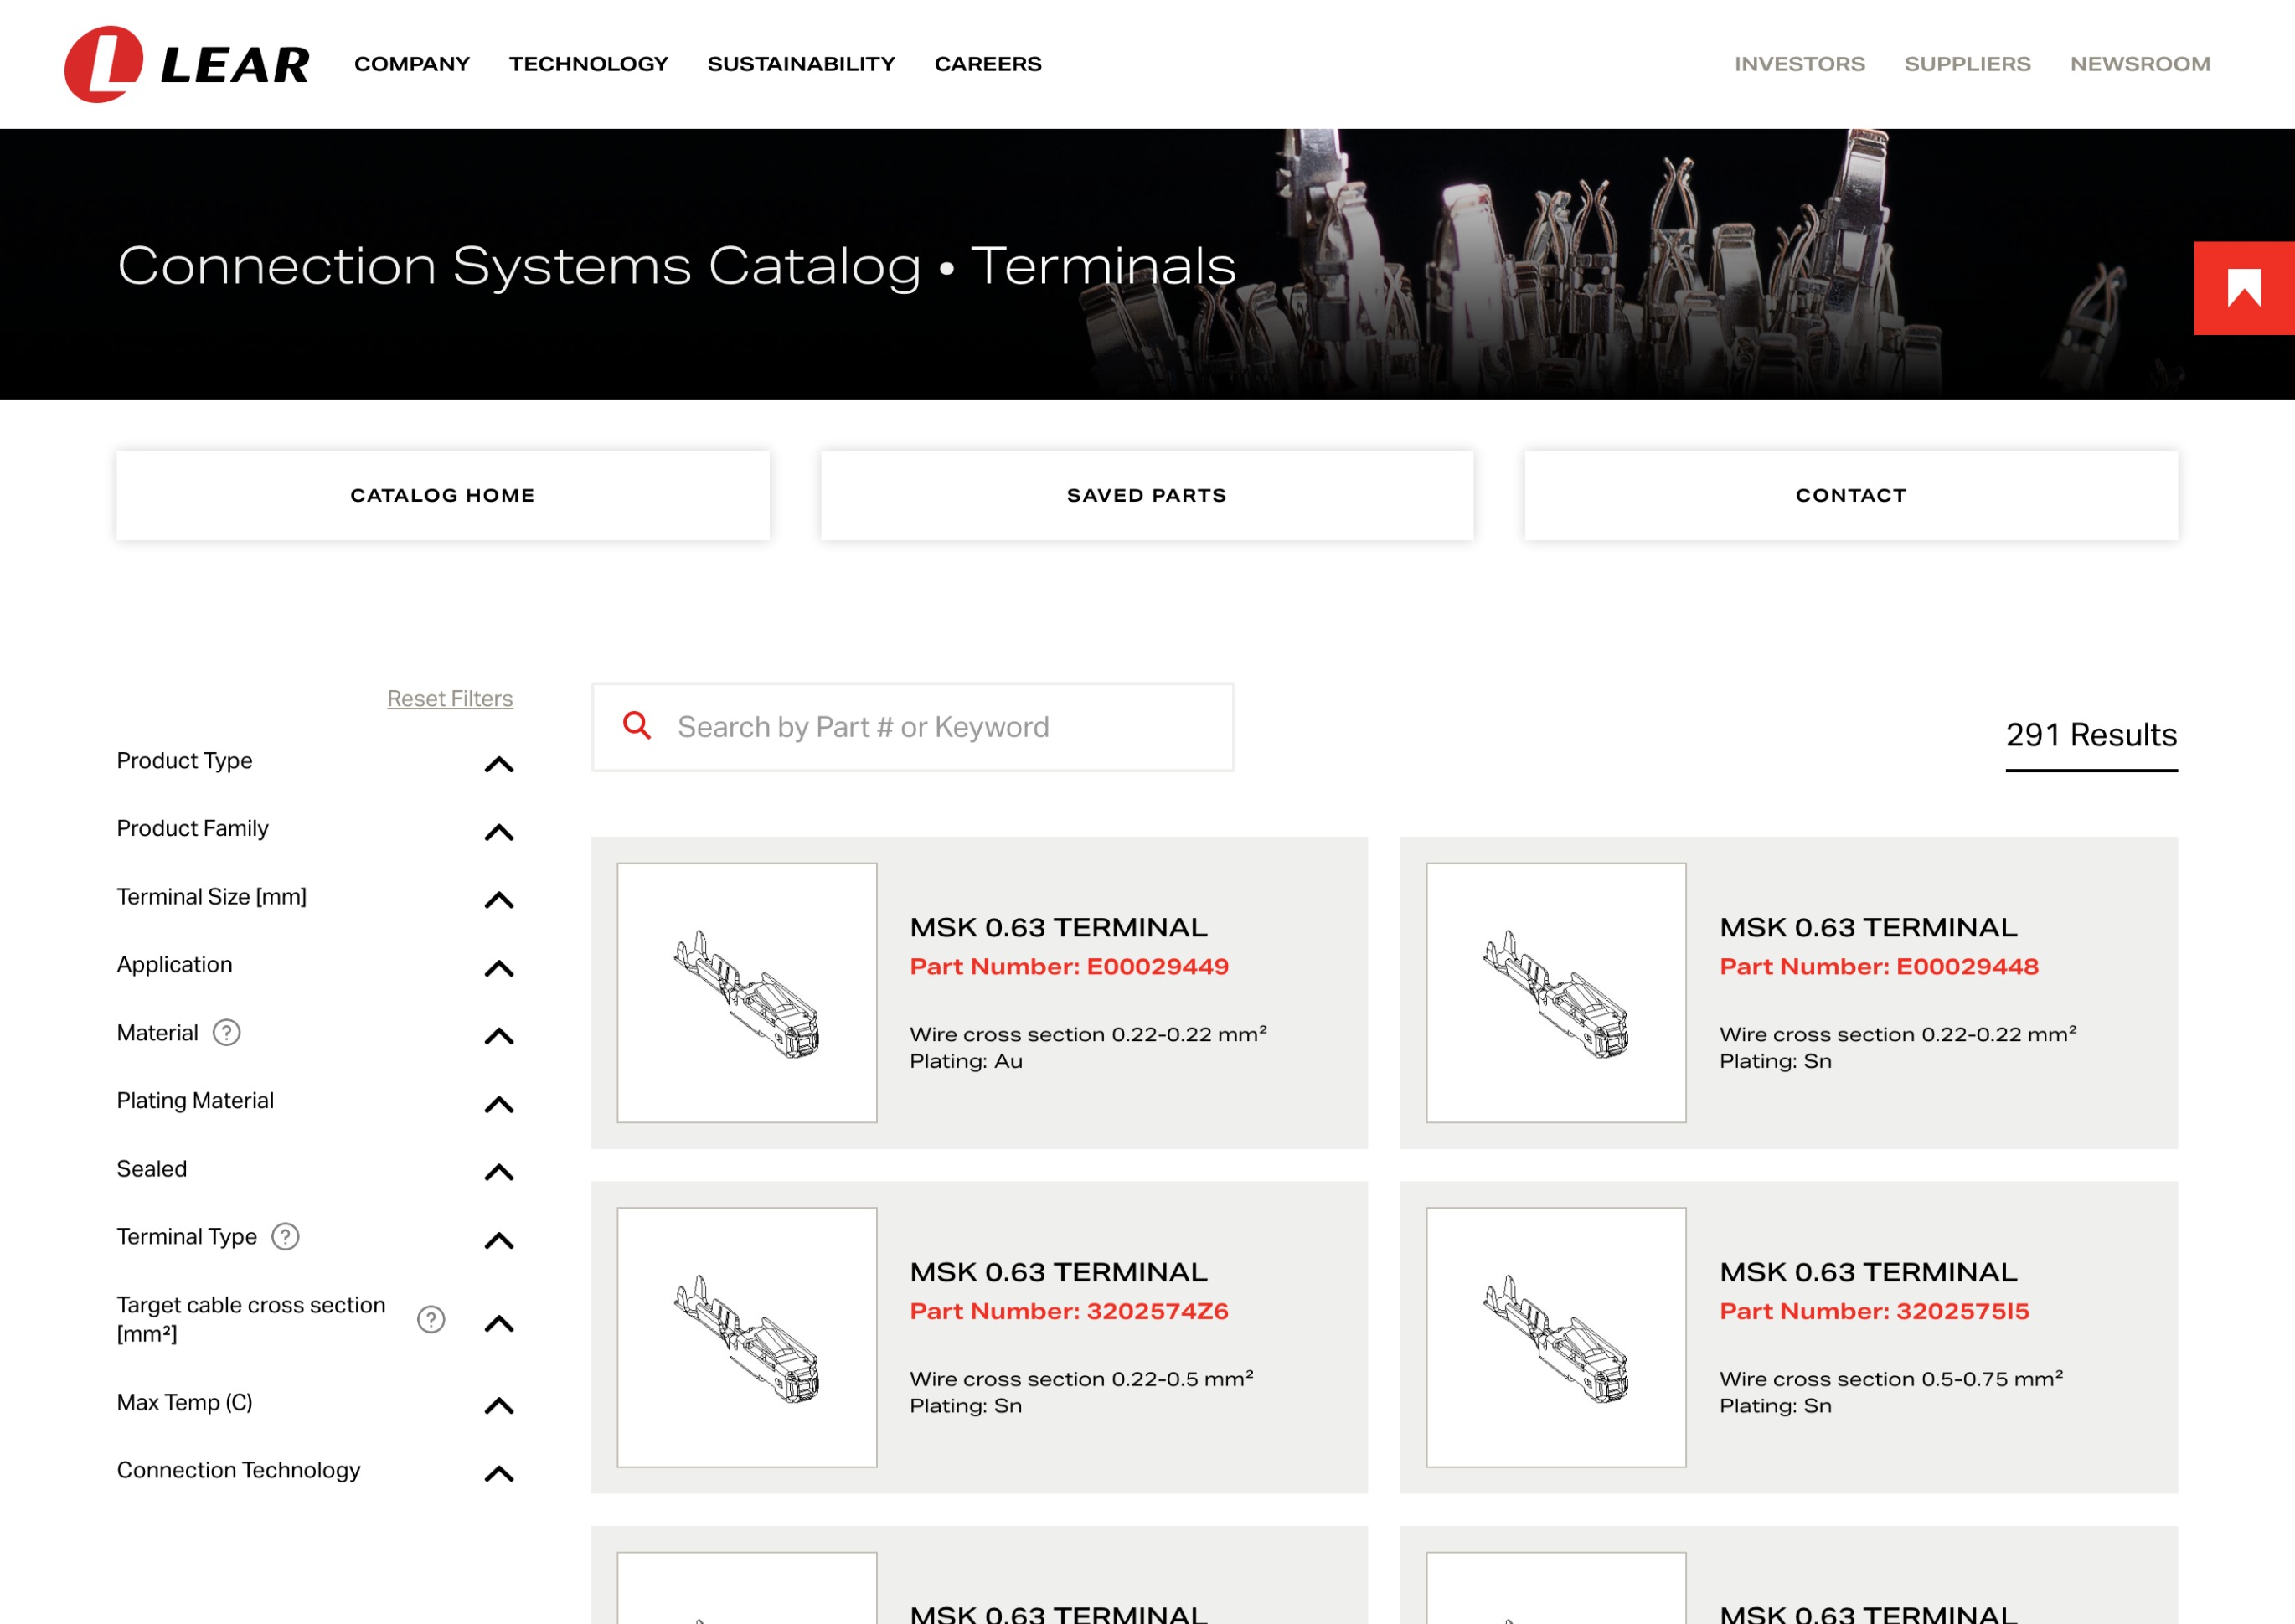Collapse the Product Family filter chevron
Image resolution: width=2295 pixels, height=1624 pixels.
(499, 833)
